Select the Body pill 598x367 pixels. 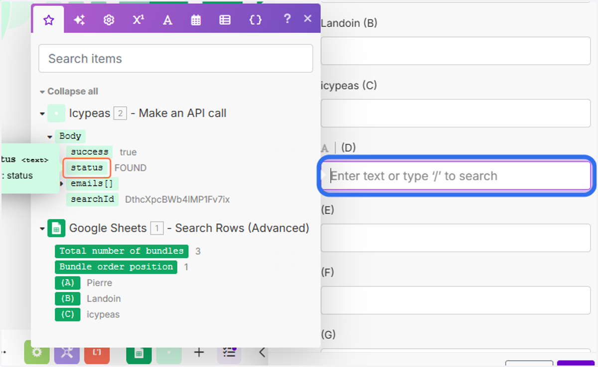pyautogui.click(x=70, y=136)
